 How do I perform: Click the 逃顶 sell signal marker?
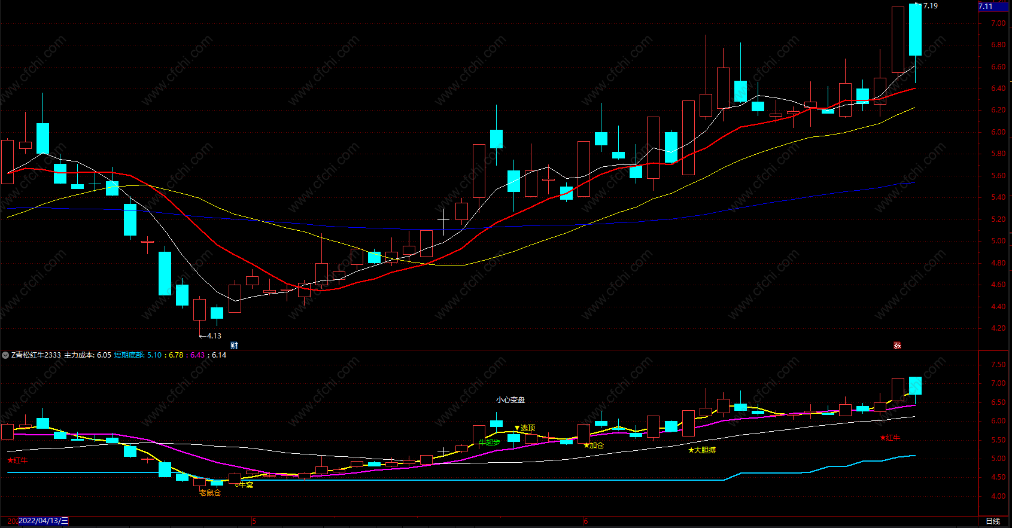tap(525, 428)
